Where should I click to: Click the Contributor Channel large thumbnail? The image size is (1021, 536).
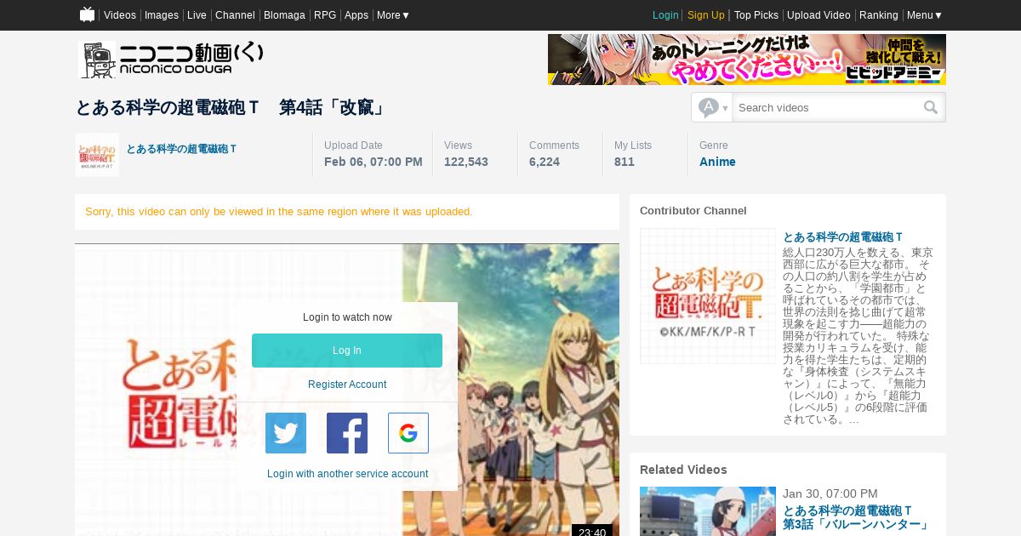point(708,296)
